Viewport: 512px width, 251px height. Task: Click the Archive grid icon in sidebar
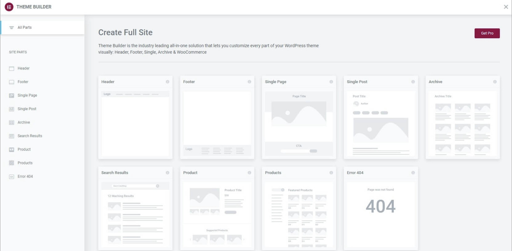click(x=12, y=123)
